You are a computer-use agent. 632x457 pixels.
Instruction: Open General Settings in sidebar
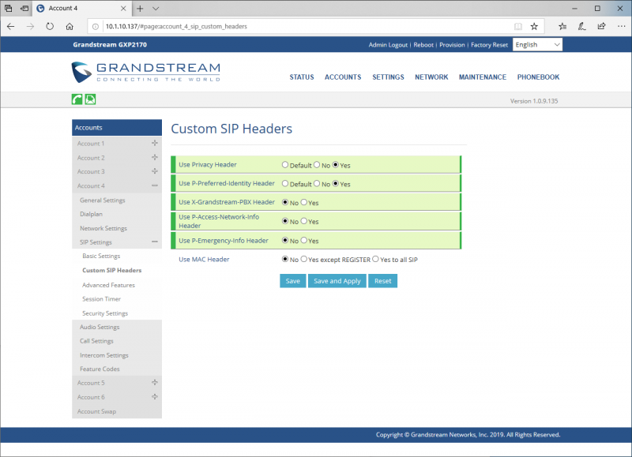click(x=103, y=200)
